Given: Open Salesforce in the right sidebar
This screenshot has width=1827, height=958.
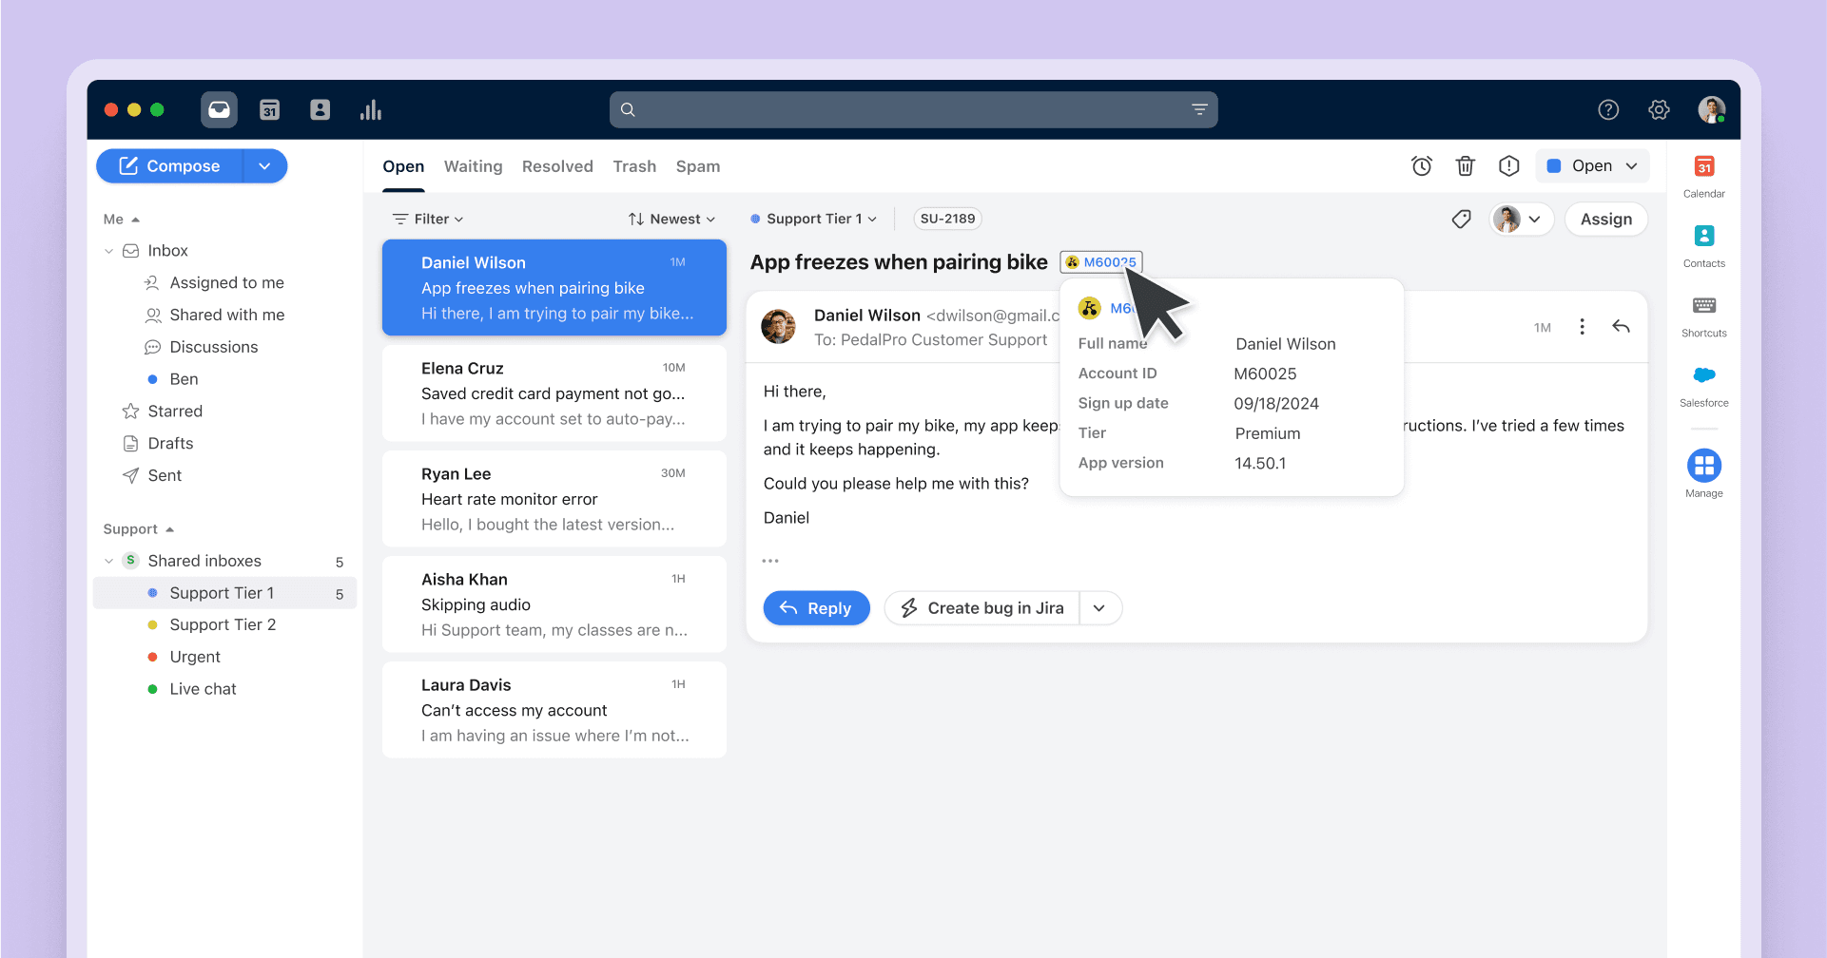Looking at the screenshot, I should point(1703,385).
